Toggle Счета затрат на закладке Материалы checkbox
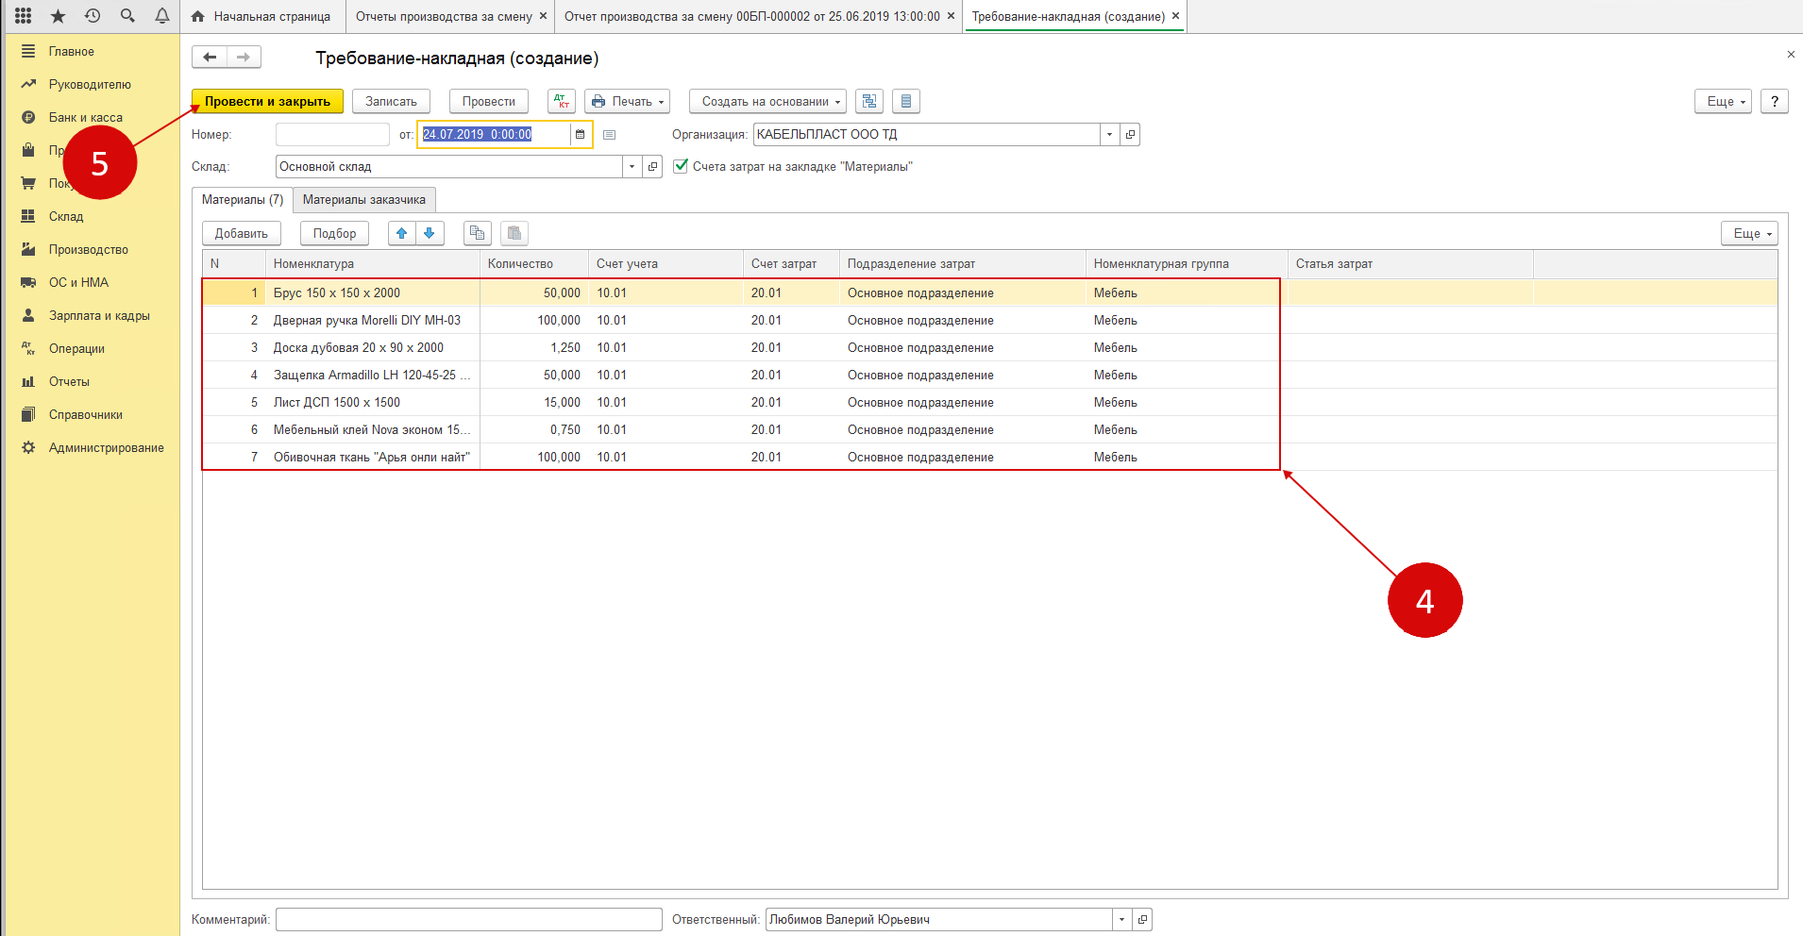The image size is (1803, 936). pos(681,166)
